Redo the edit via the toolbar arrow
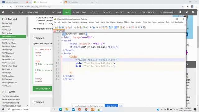This screenshot has width=199, height=112. 87,27
